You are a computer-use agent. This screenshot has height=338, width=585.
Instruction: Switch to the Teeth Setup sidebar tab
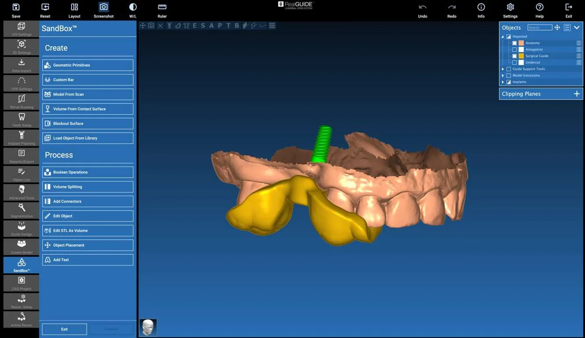pos(21,120)
